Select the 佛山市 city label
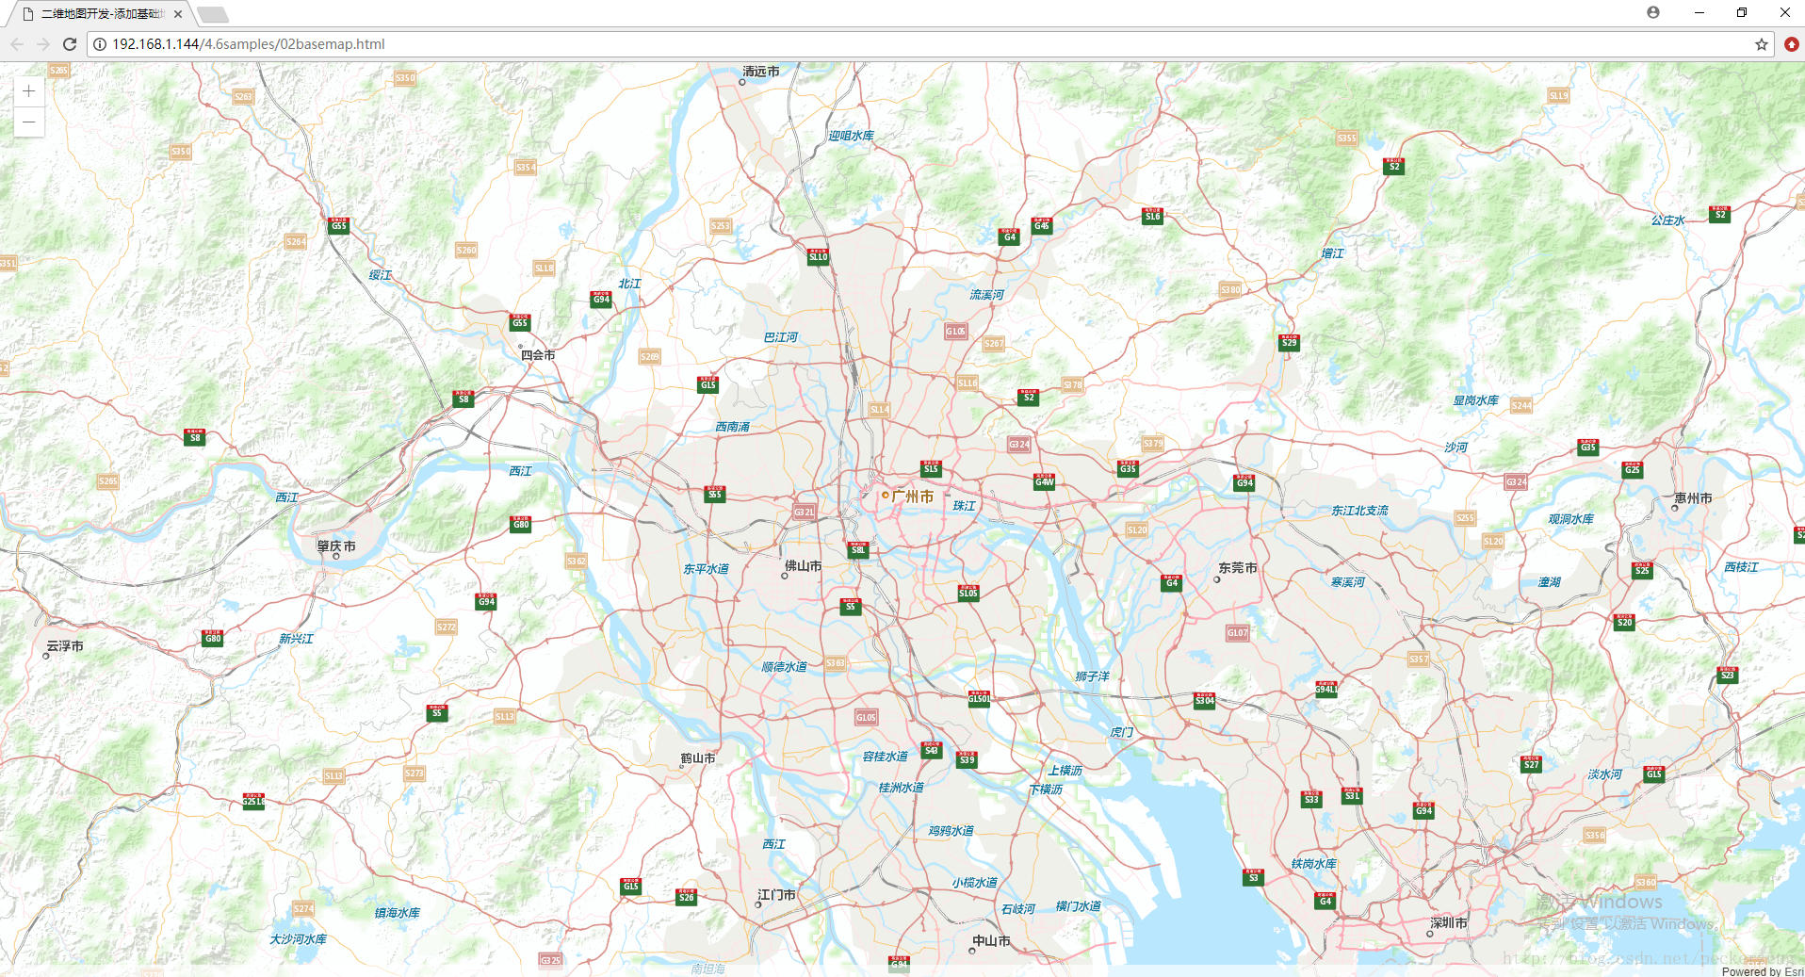Image resolution: width=1805 pixels, height=977 pixels. point(803,566)
